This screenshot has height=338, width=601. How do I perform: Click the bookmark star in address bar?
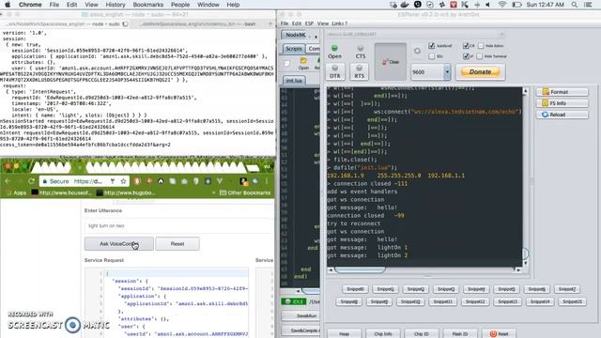coord(123,181)
